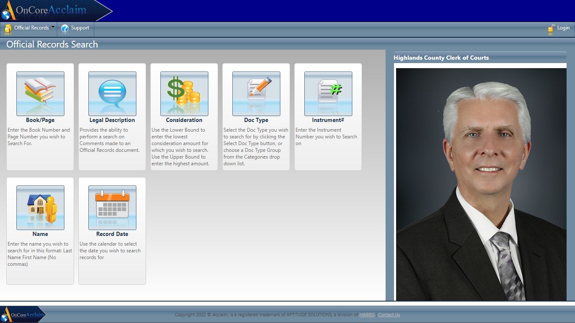The width and height of the screenshot is (575, 323).
Task: Follow the HARRIS footer link
Action: [x=367, y=315]
